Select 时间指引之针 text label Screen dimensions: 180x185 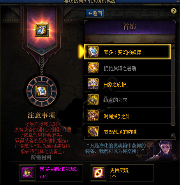(117, 116)
